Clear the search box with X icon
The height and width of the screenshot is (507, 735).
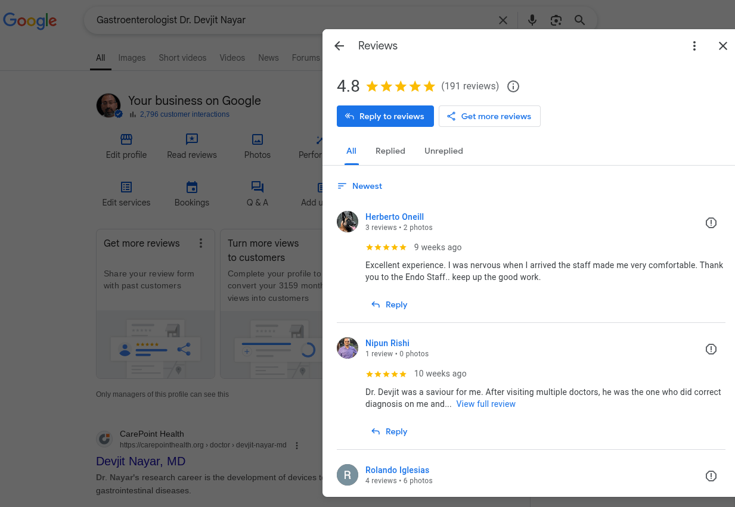(503, 20)
